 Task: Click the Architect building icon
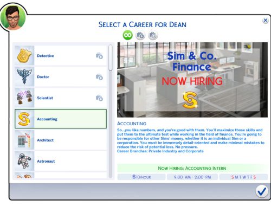click(x=24, y=140)
